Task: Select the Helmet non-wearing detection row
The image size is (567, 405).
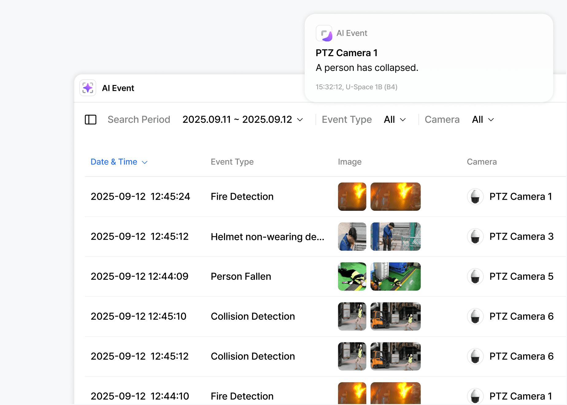Action: (x=267, y=237)
